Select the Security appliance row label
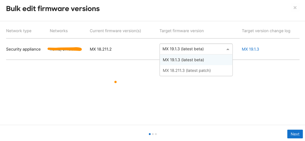The width and height of the screenshot is (305, 141). [x=23, y=49]
